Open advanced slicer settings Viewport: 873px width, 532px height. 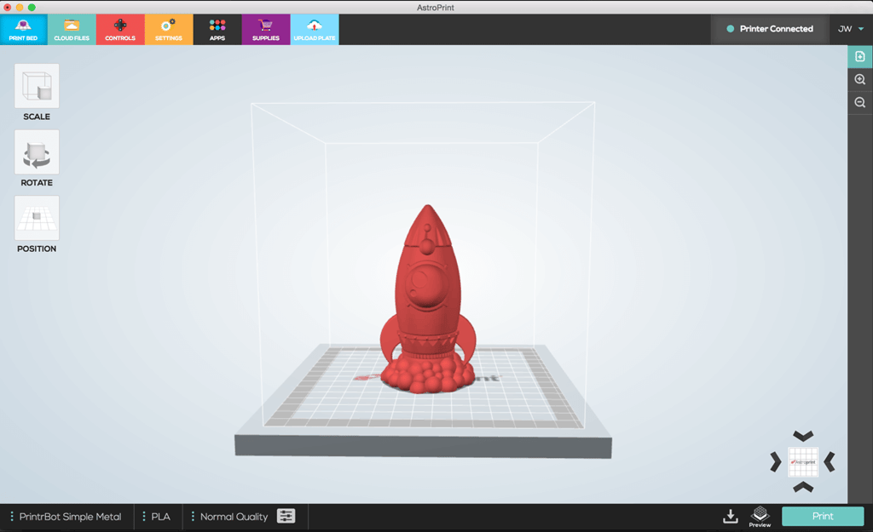tap(286, 516)
